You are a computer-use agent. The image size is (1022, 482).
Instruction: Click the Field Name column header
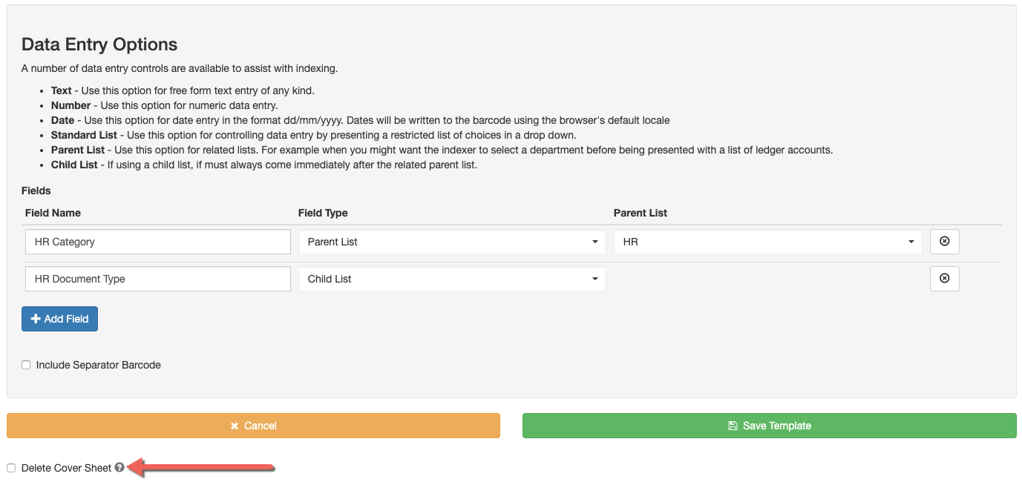(53, 213)
